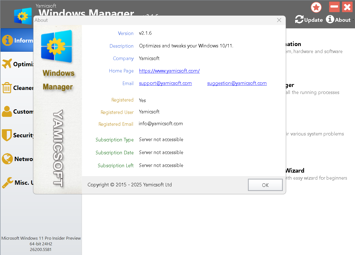355x255 pixels.
Task: Click the 'Microsoft Windows 11 Pro Insider Preview' text
Action: 41,238
